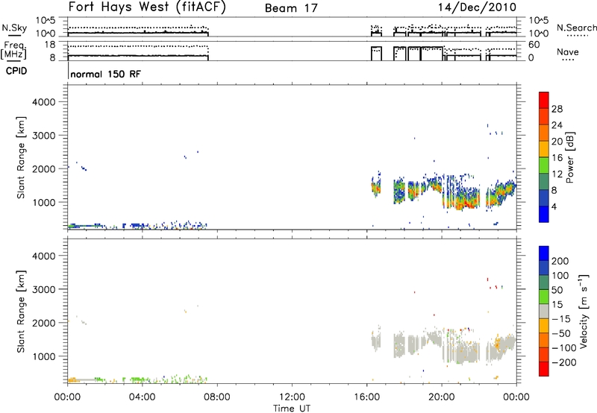Click the 'Fort Hays West (fitACF)' title

pyautogui.click(x=147, y=7)
